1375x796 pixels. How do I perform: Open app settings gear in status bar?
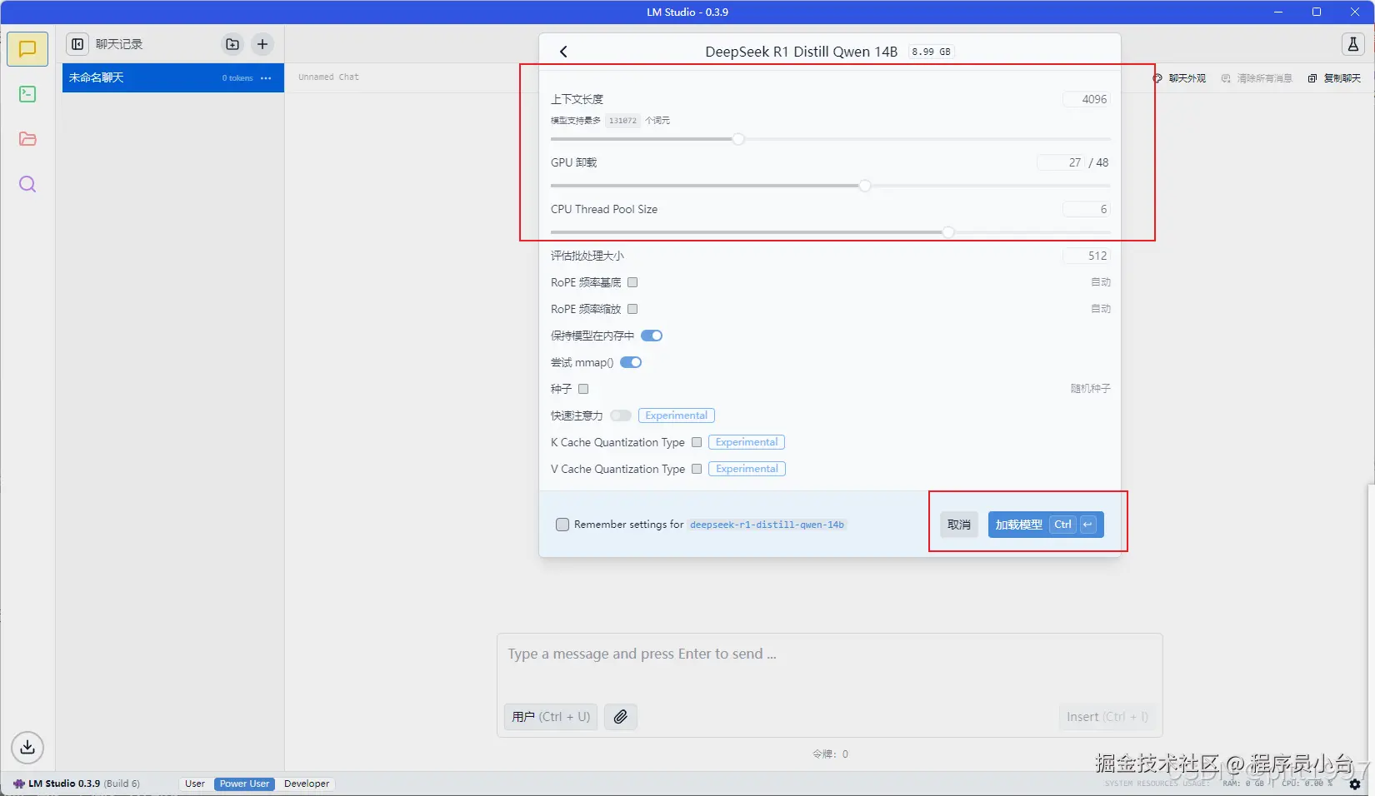click(1355, 784)
